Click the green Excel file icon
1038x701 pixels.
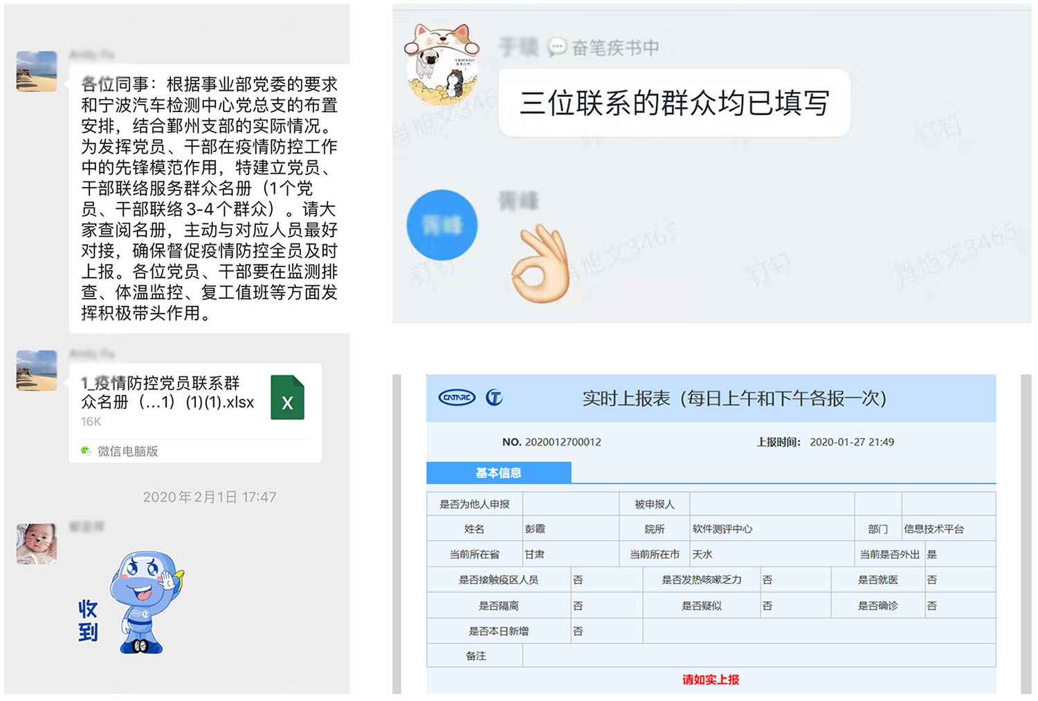coord(287,397)
